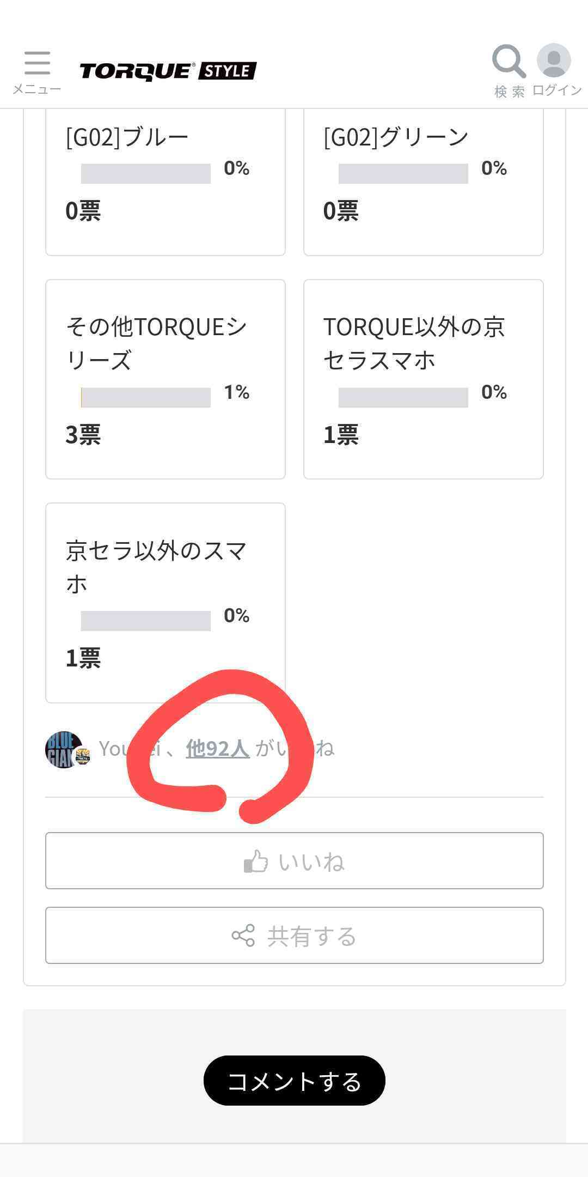Click the share nodes icon
This screenshot has height=1177, width=588.
click(x=243, y=936)
